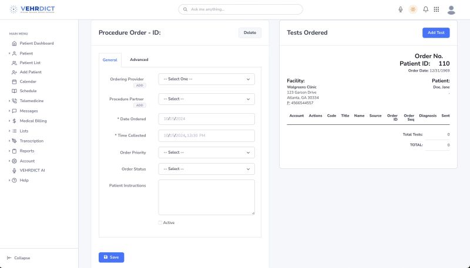Expand the Help menu arrow
470x268 pixels.
[x=9, y=181]
